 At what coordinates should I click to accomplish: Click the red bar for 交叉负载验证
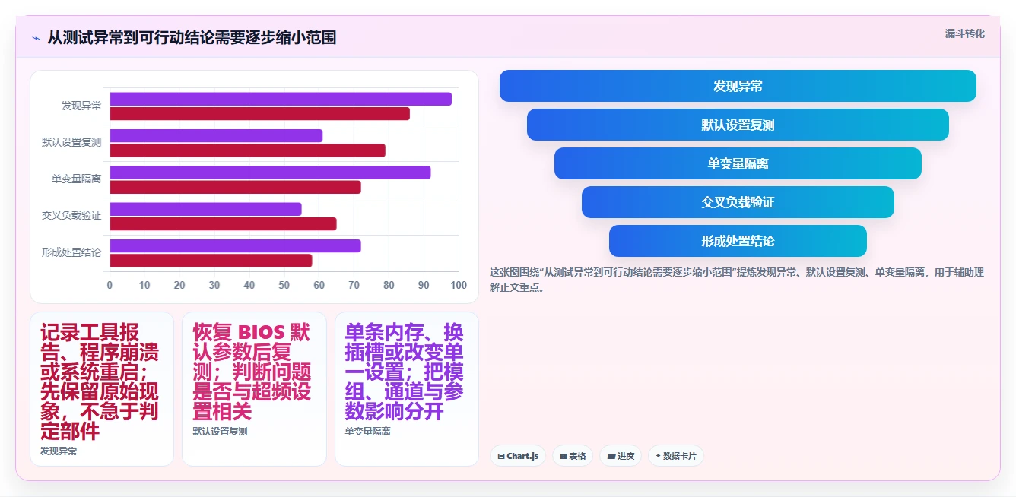click(224, 223)
